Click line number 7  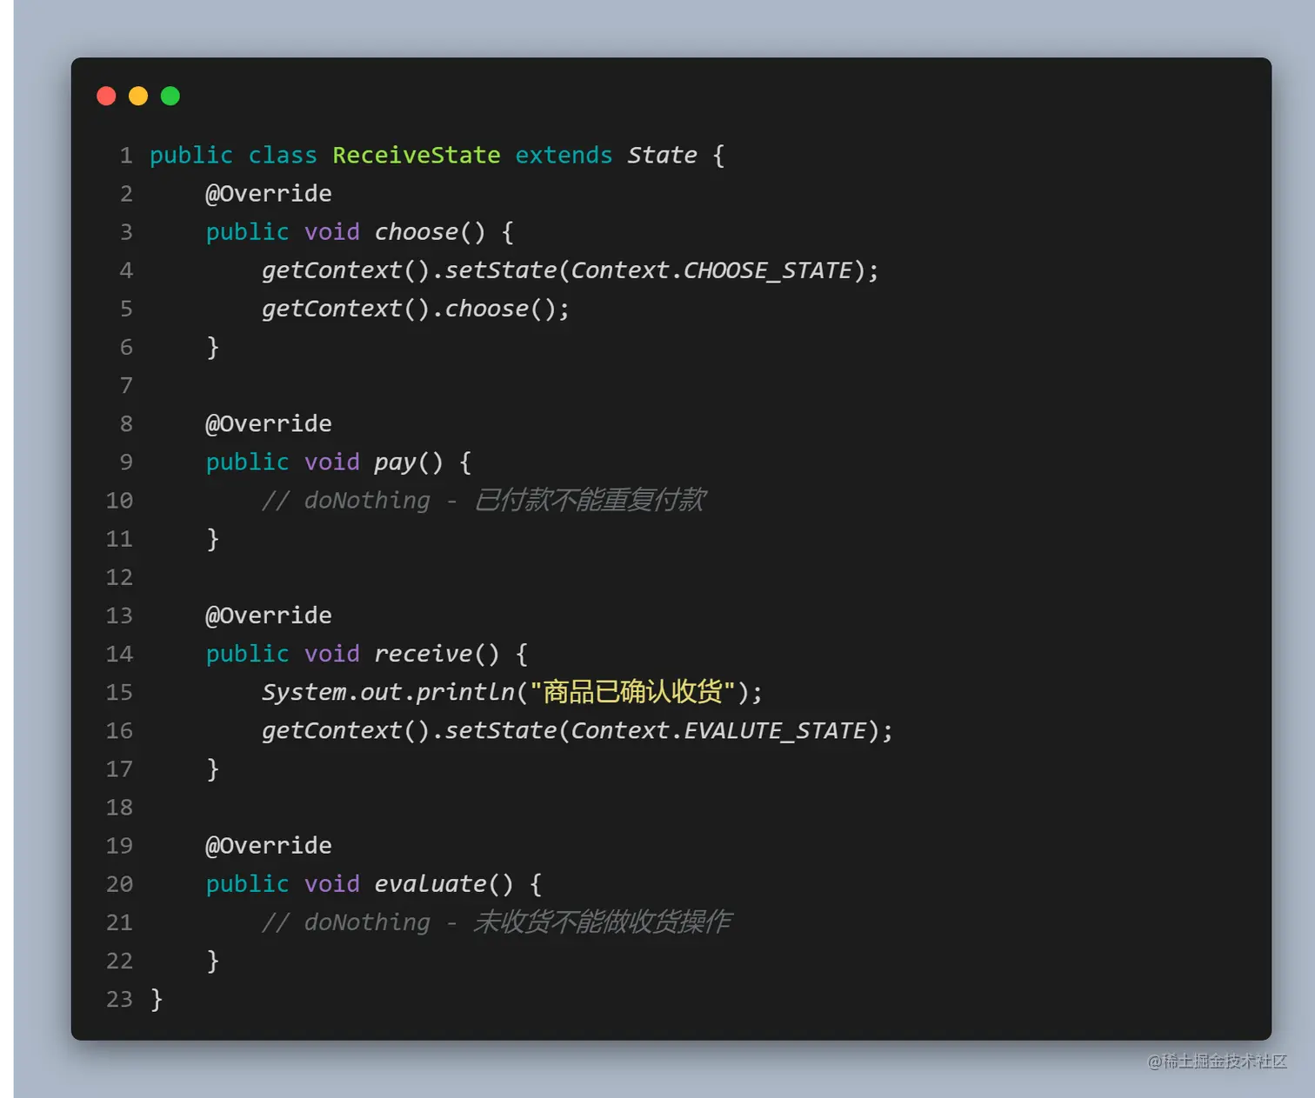coord(126,385)
